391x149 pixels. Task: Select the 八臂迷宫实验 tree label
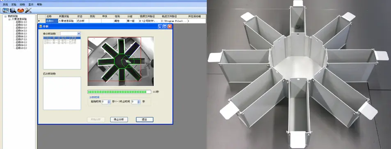click(x=19, y=19)
